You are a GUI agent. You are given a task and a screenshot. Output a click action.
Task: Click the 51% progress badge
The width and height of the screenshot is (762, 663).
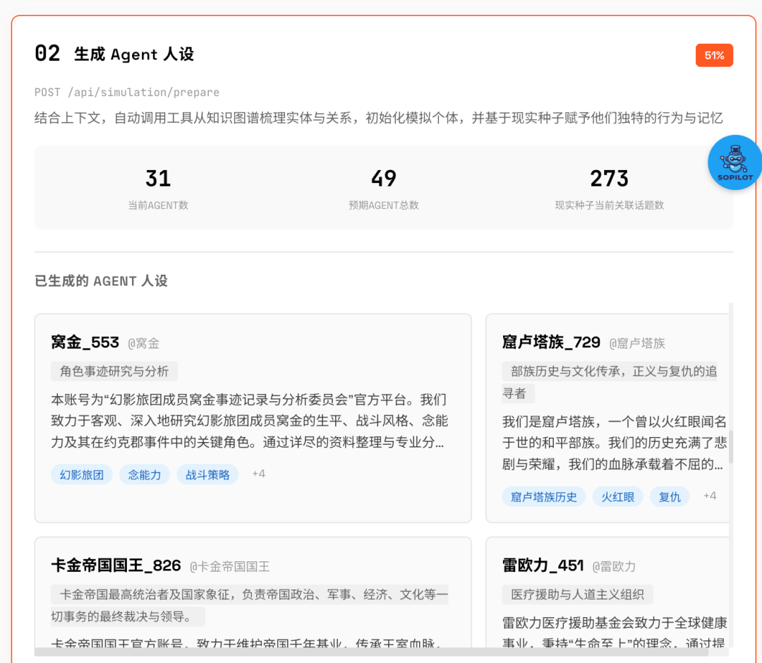714,55
